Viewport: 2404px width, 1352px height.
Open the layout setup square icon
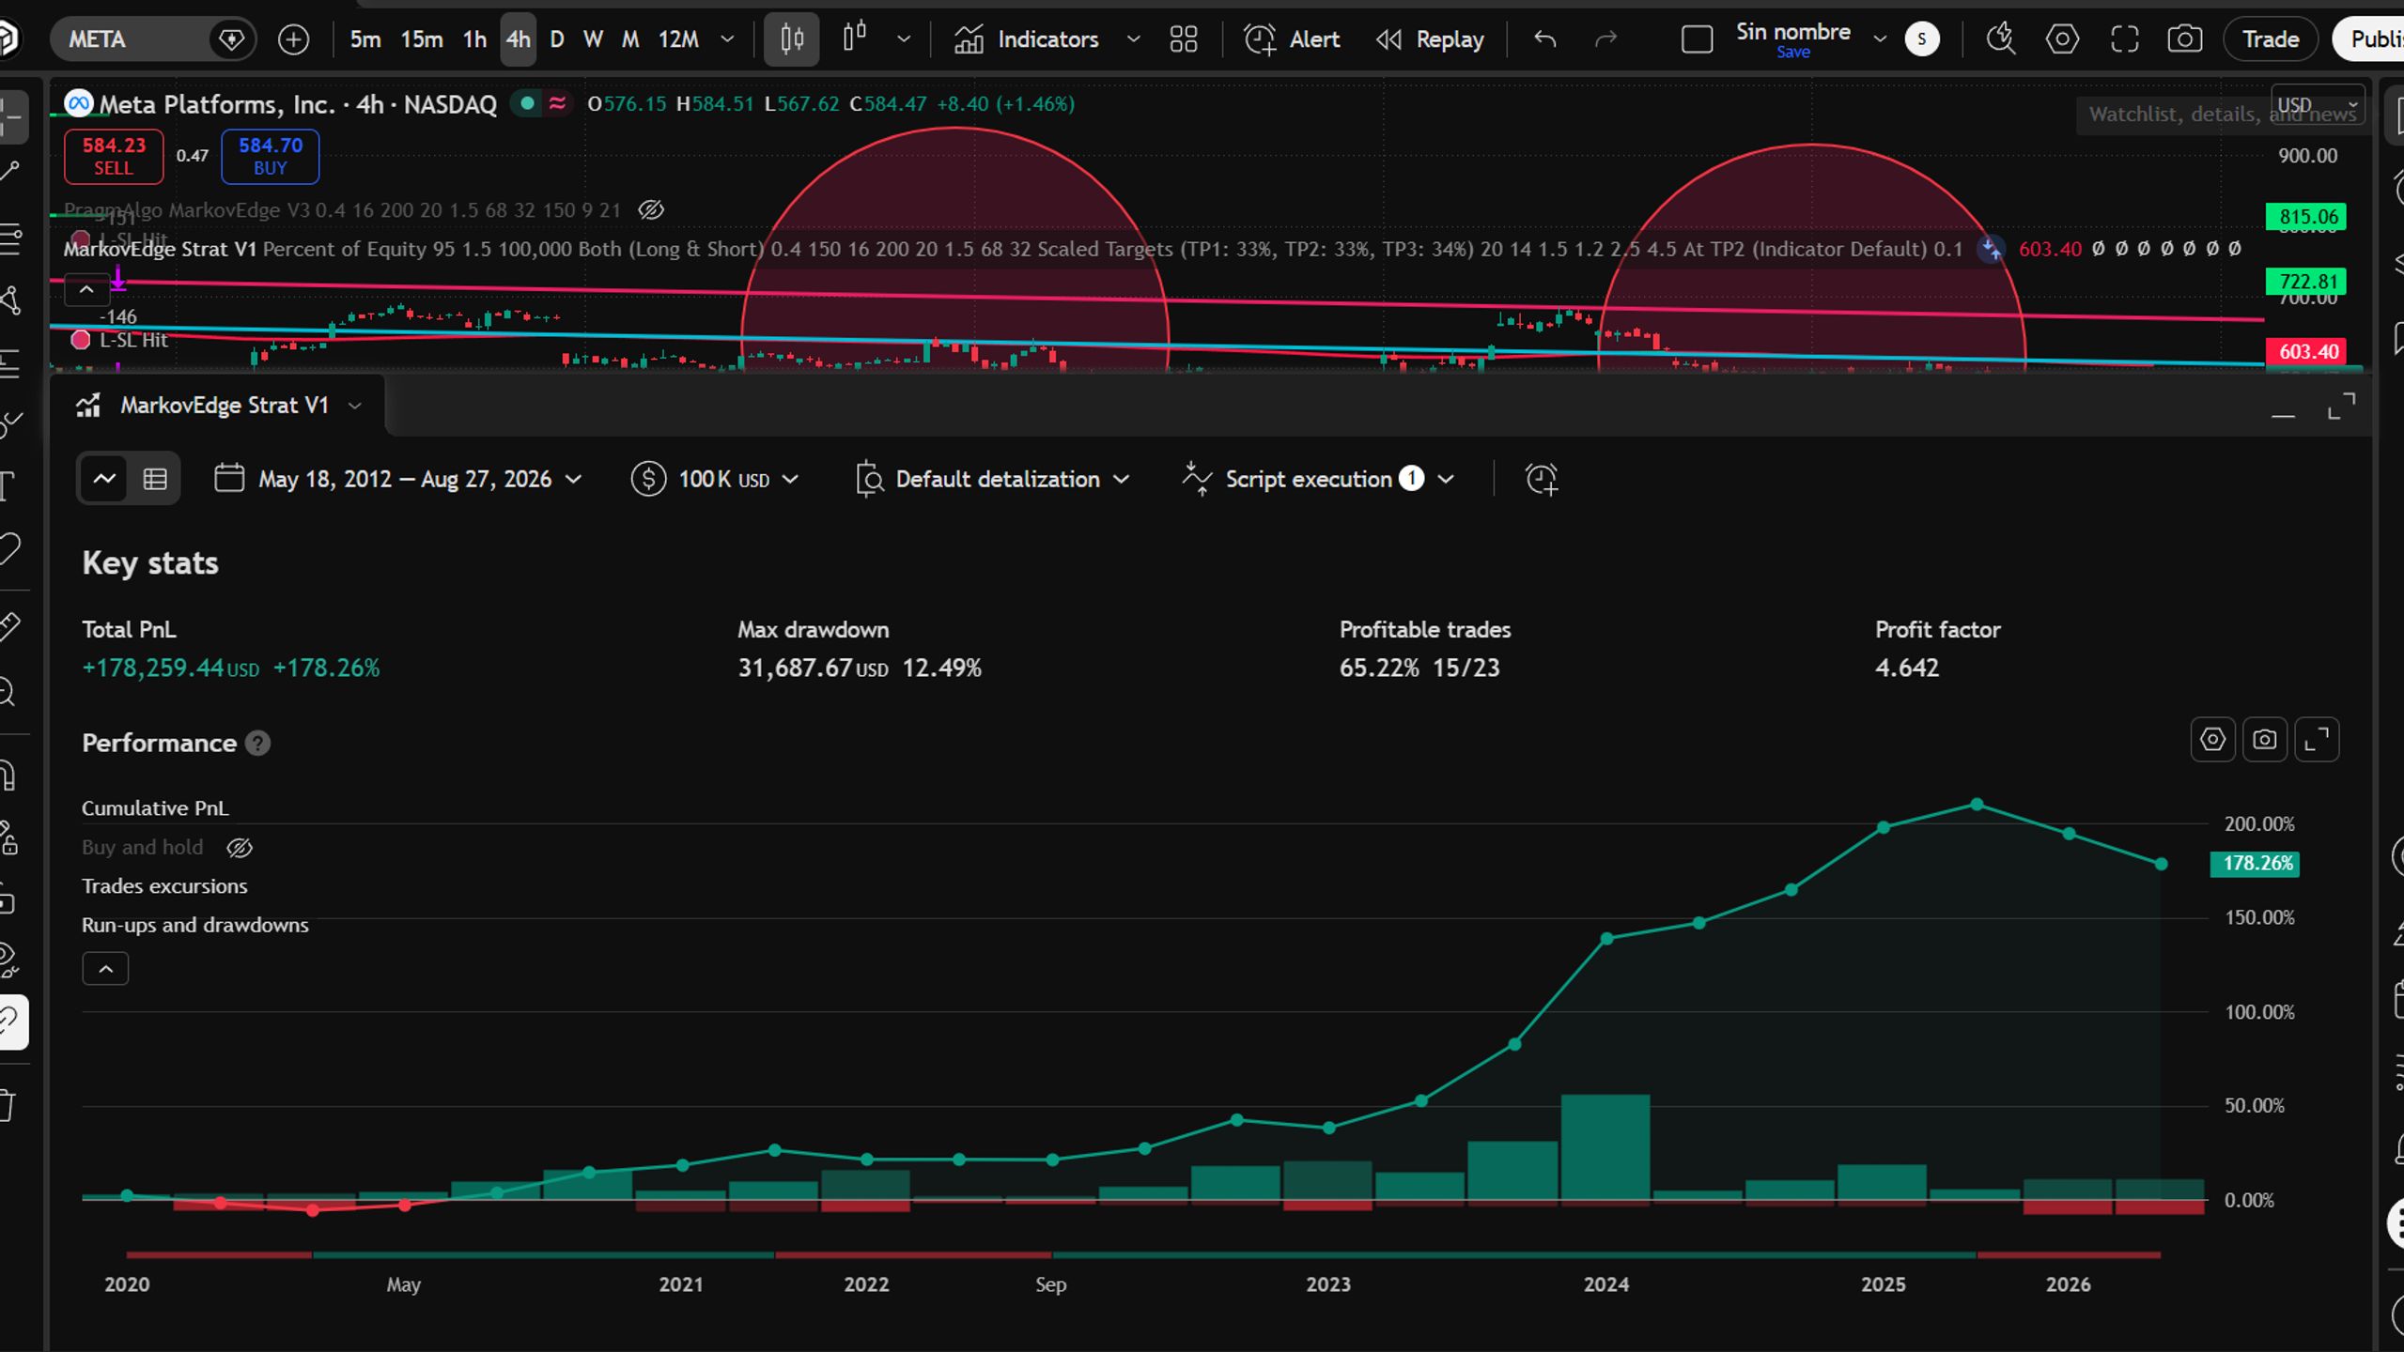pos(1697,39)
